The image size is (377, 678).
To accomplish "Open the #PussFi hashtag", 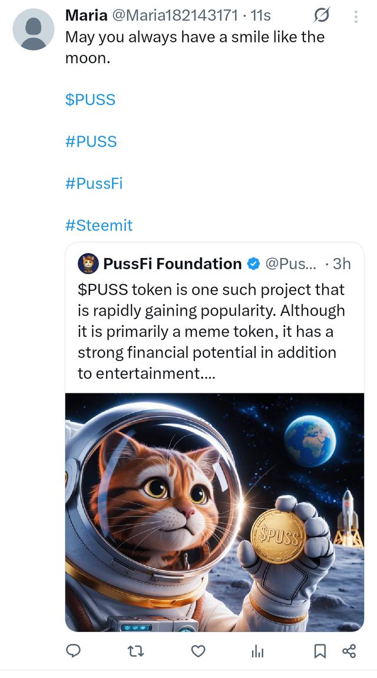I will click(x=94, y=183).
